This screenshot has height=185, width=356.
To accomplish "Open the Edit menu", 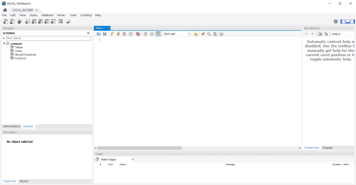I will coord(13,15).
